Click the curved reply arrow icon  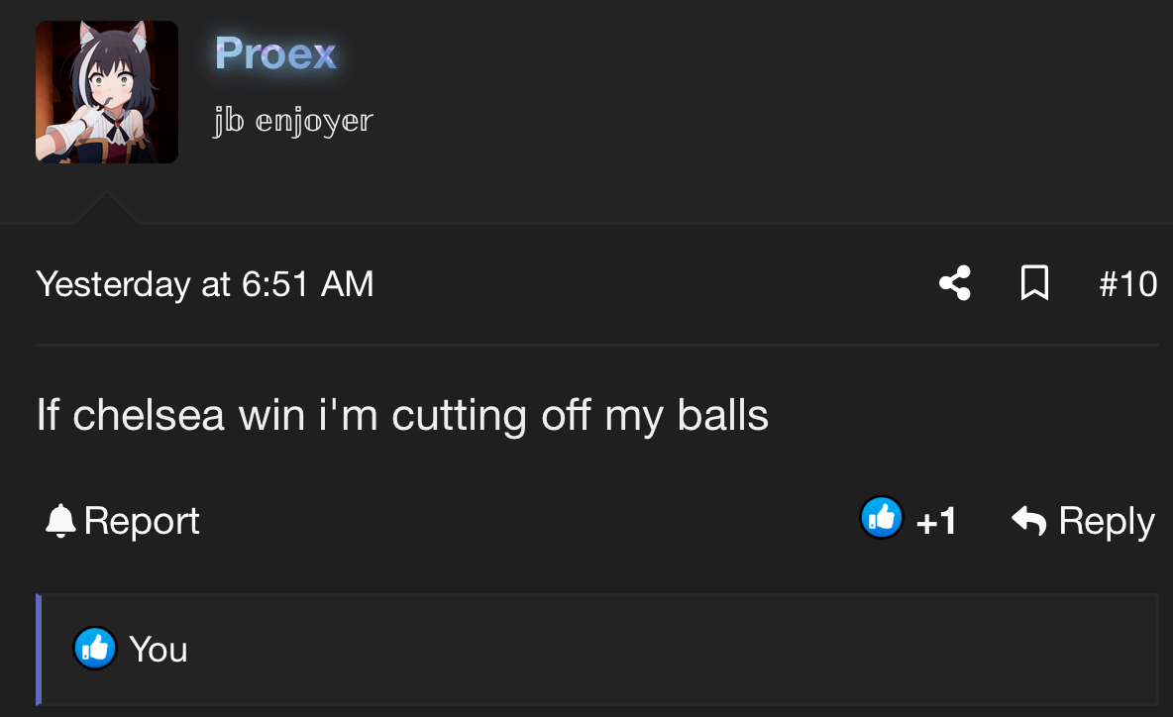(1028, 520)
